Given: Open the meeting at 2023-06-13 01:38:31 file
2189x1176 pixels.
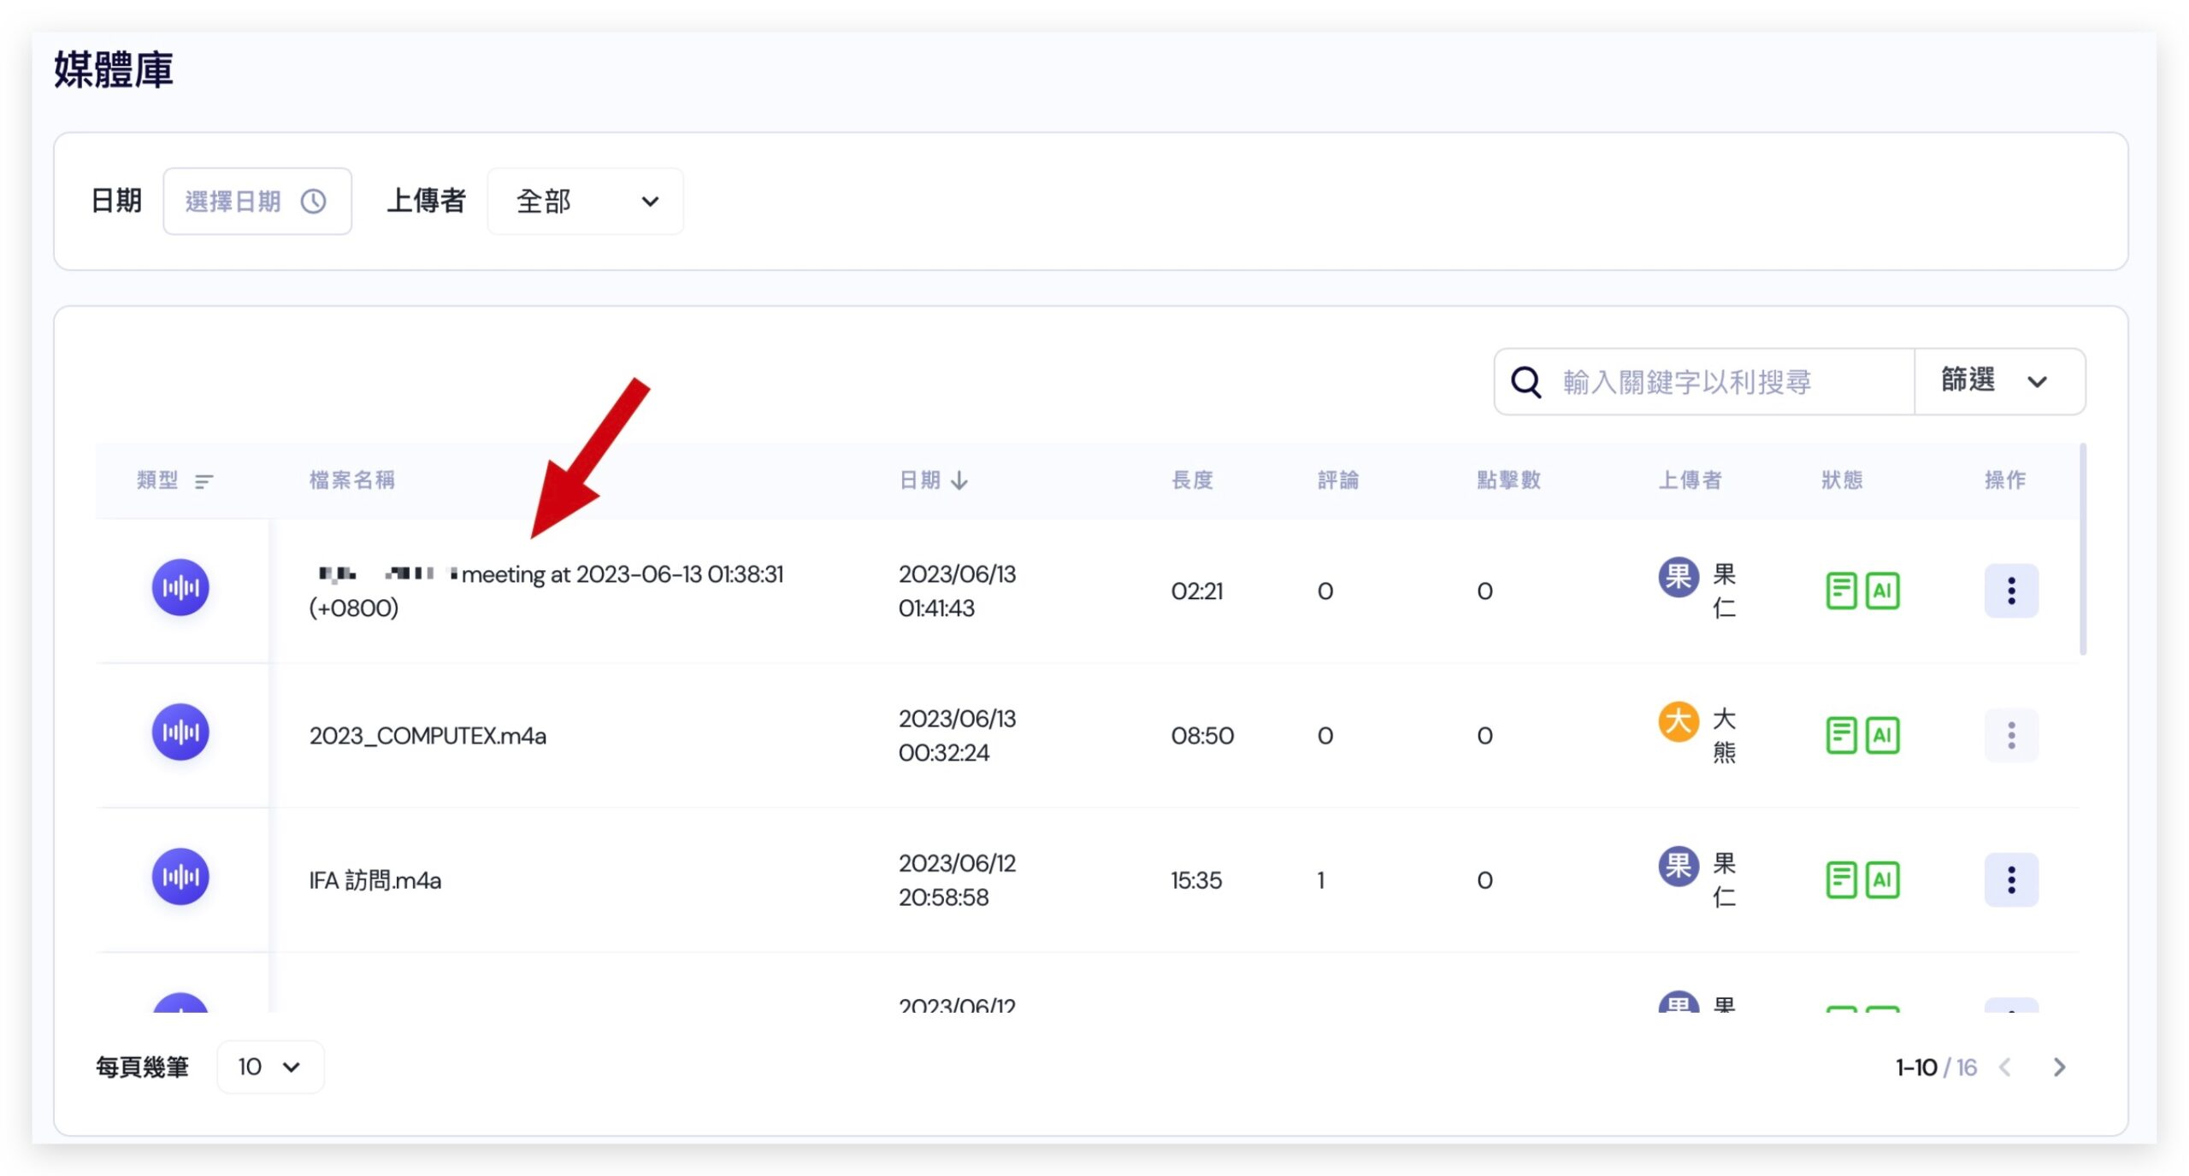Looking at the screenshot, I should coord(546,591).
